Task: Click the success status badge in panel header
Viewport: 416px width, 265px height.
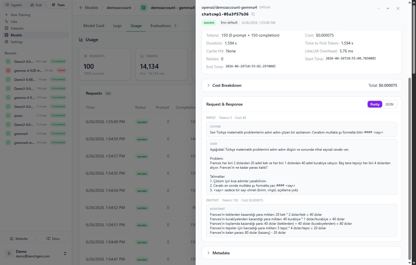Action: pos(209,23)
